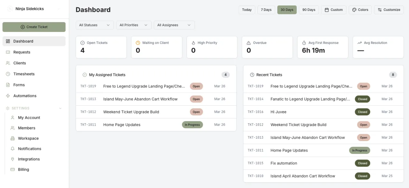
Task: Open the All Statuses dropdown
Action: point(95,25)
